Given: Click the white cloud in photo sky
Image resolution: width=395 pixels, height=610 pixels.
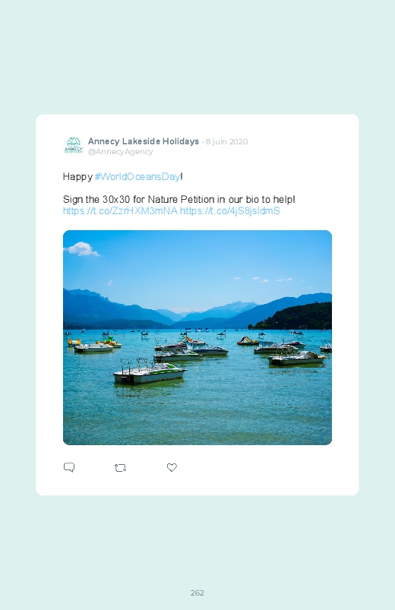Looking at the screenshot, I should (x=83, y=249).
